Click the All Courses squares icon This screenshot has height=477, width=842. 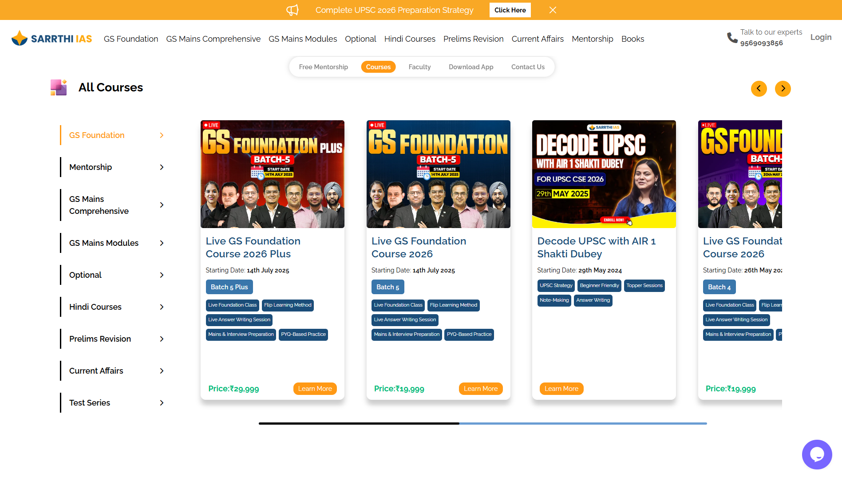tap(59, 87)
